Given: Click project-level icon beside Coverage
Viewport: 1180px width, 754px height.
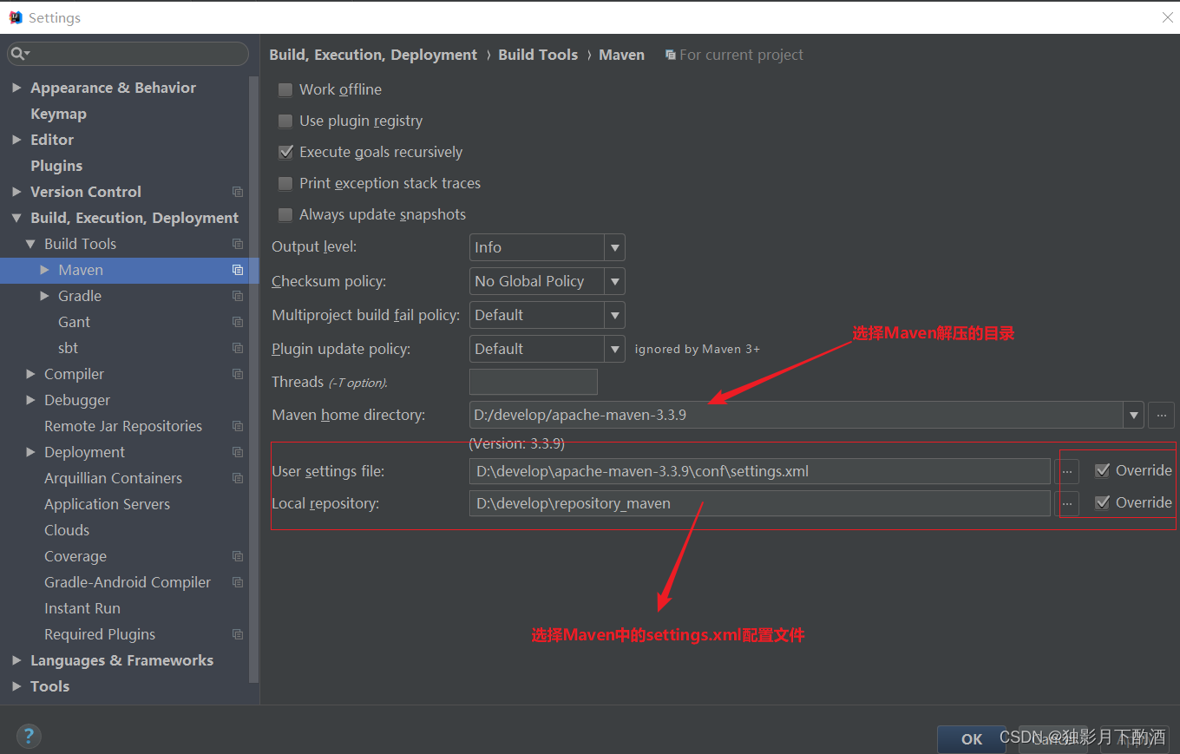Looking at the screenshot, I should pos(238,556).
